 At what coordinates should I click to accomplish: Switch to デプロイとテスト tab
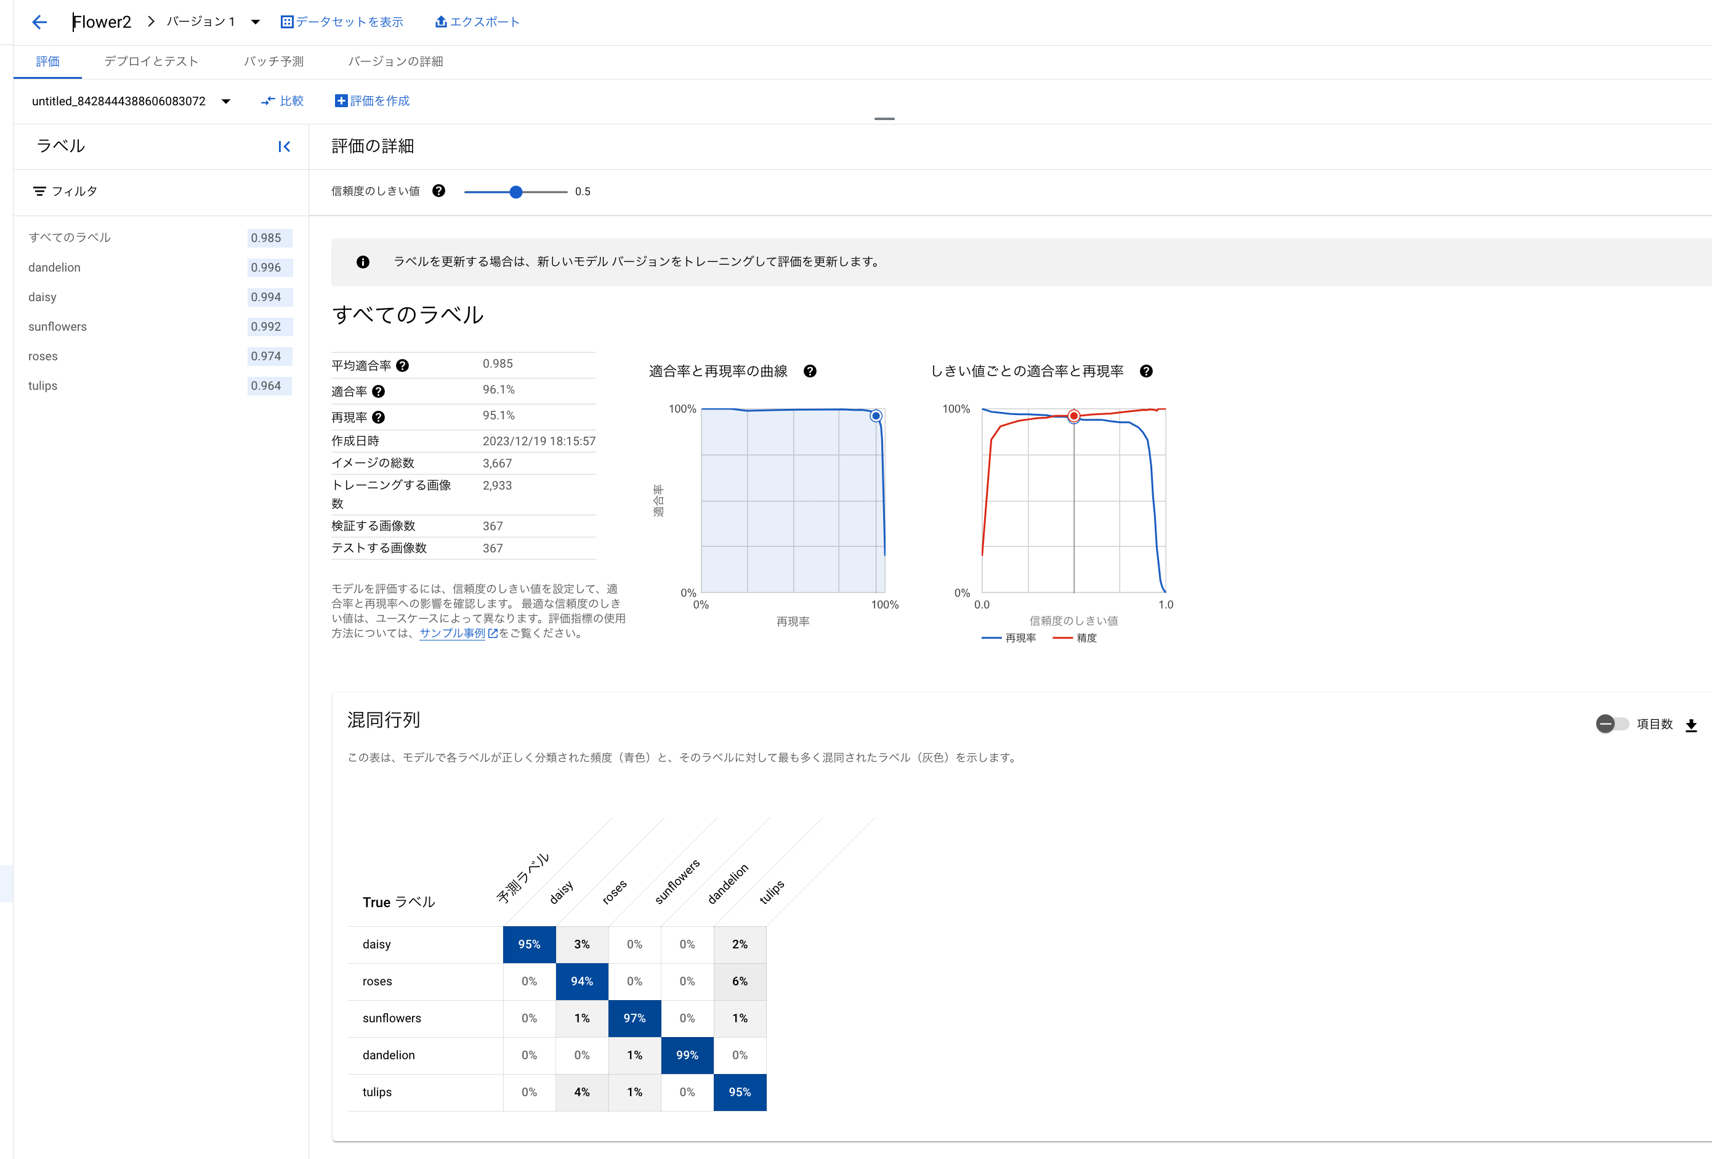151,61
